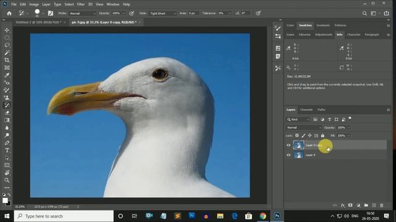Select the Magic Wand tool

coord(7,52)
